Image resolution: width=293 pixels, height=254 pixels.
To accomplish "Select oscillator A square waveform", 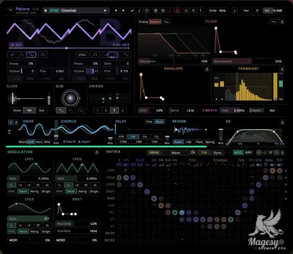I will 43,55.
